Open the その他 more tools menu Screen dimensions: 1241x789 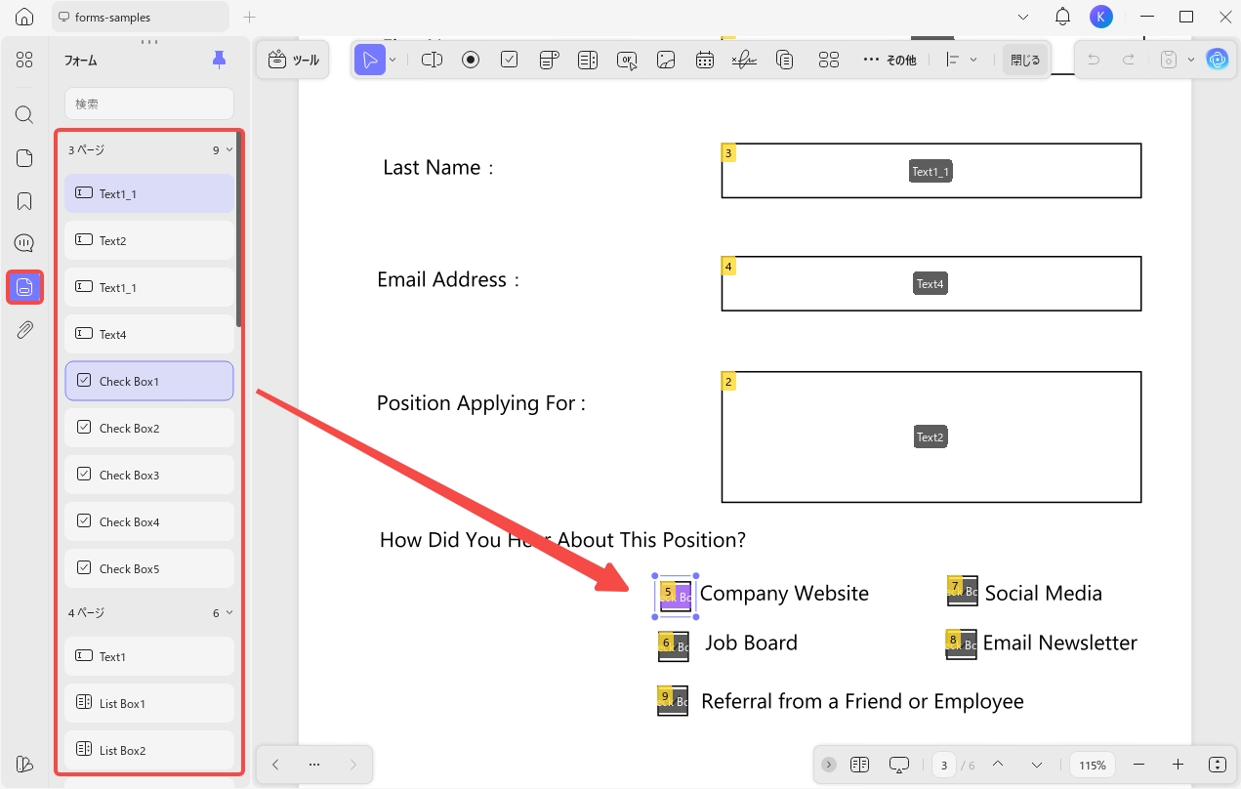pyautogui.click(x=889, y=60)
